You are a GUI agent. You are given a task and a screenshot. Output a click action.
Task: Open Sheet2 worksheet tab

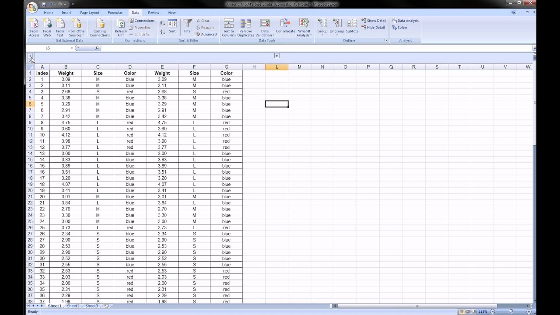coord(73,306)
